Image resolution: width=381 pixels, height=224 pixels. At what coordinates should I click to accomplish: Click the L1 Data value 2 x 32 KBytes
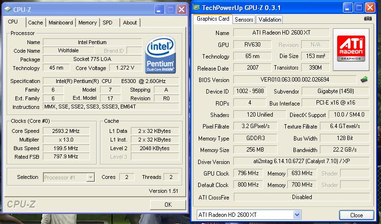point(155,131)
